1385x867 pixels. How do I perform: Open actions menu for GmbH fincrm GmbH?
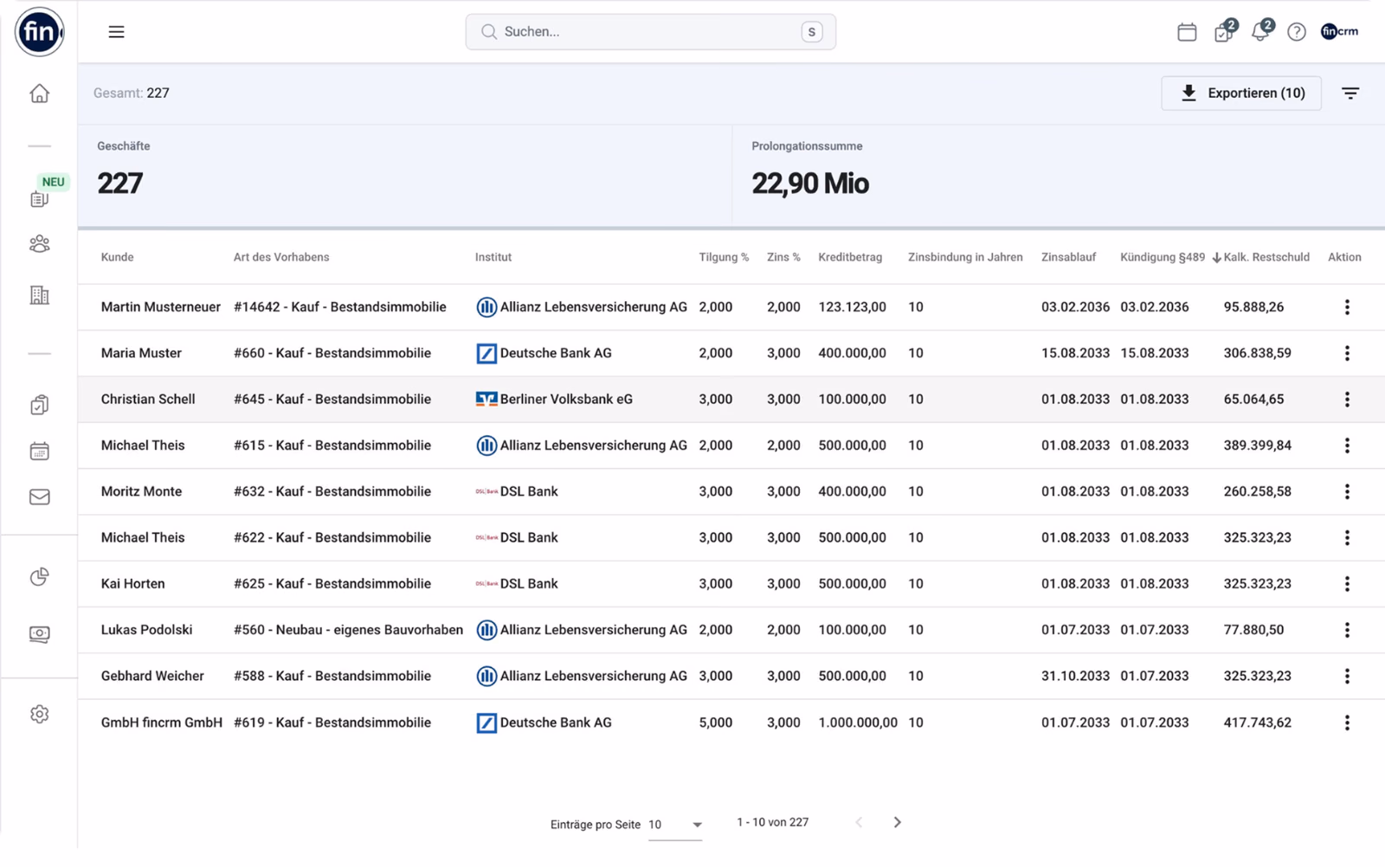tap(1347, 722)
